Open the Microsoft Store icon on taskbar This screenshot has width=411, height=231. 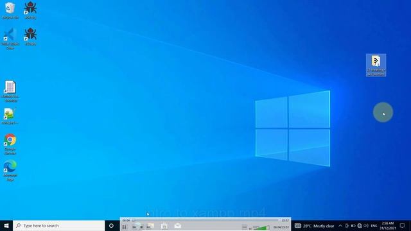(x=164, y=227)
